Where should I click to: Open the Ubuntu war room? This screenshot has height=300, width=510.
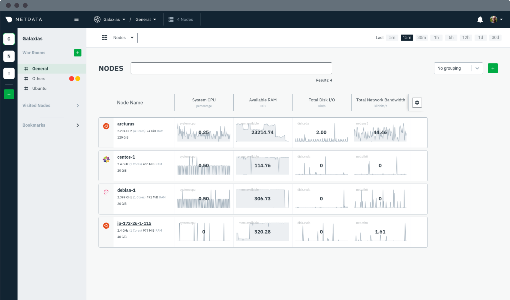click(x=39, y=88)
